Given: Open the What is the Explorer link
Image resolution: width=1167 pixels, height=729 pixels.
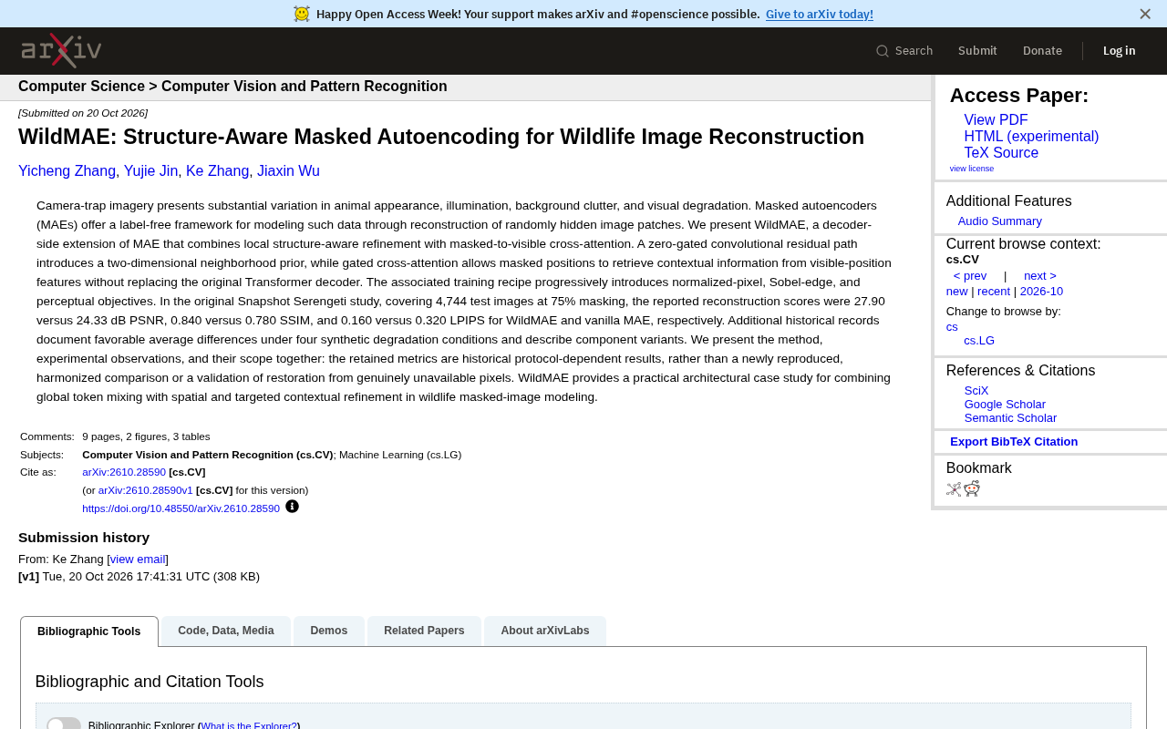Looking at the screenshot, I should tap(248, 725).
